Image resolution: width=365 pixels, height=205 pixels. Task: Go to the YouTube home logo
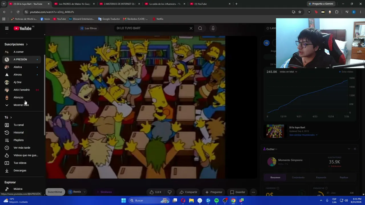coord(23,28)
